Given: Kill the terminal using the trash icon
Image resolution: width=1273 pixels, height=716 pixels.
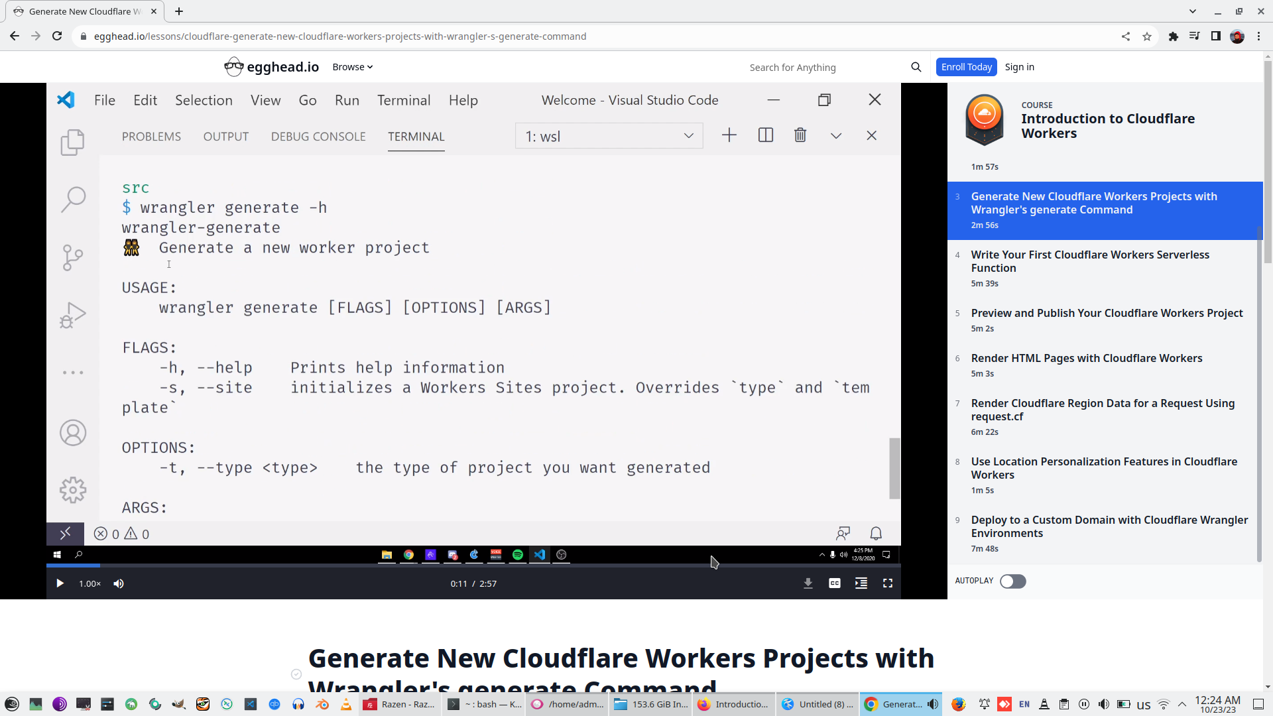Looking at the screenshot, I should click(x=800, y=135).
